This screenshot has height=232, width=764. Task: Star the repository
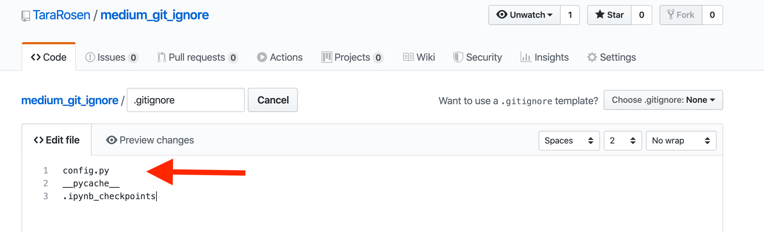pyautogui.click(x=609, y=15)
